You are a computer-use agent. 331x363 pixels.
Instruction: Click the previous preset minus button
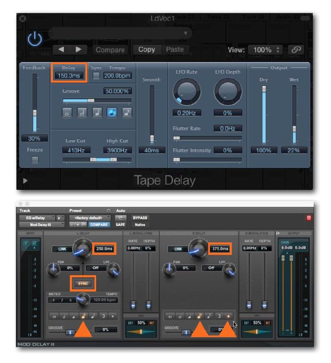click(x=72, y=224)
